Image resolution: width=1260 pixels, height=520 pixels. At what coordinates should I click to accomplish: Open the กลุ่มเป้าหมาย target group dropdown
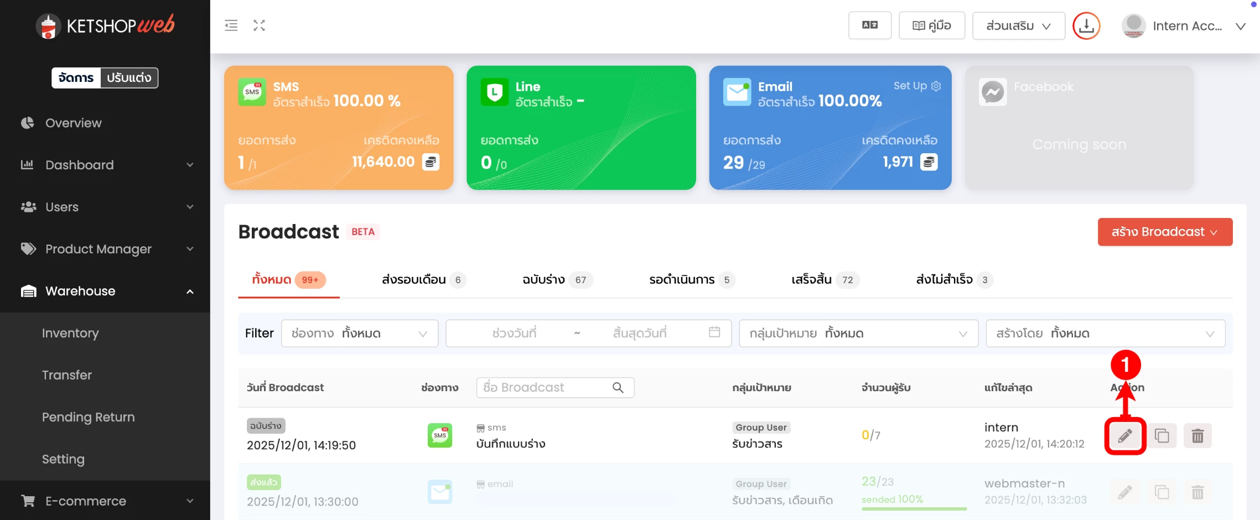point(858,334)
